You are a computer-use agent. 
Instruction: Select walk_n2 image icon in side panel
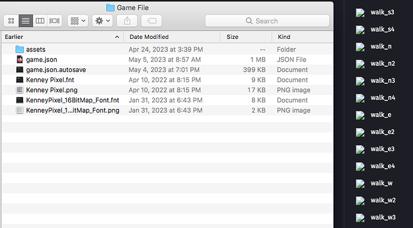click(360, 64)
